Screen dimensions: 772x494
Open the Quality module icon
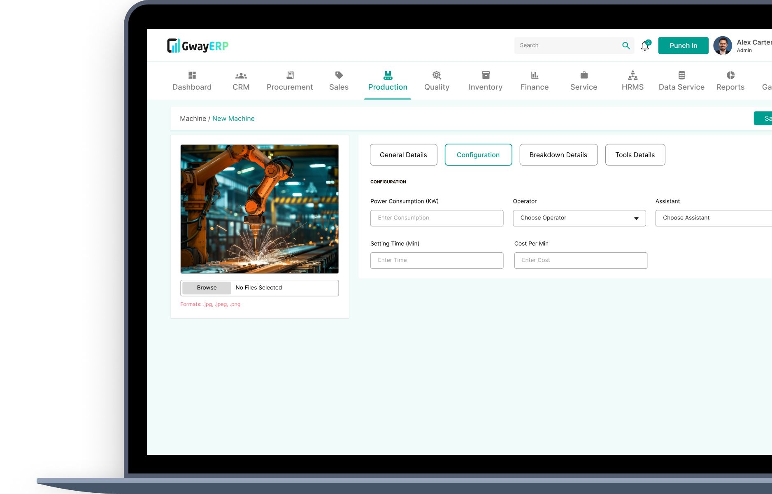(437, 75)
